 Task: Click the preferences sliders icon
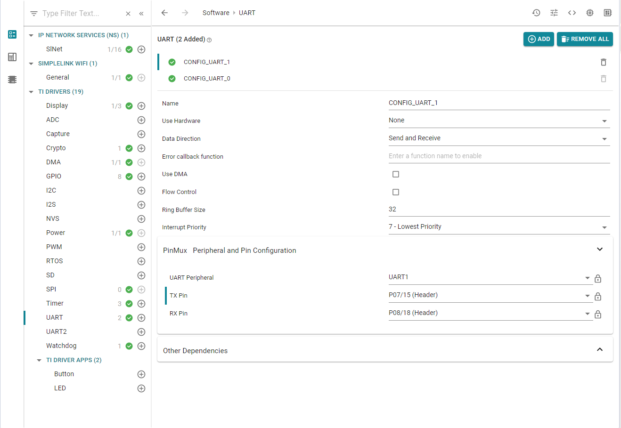pyautogui.click(x=554, y=13)
